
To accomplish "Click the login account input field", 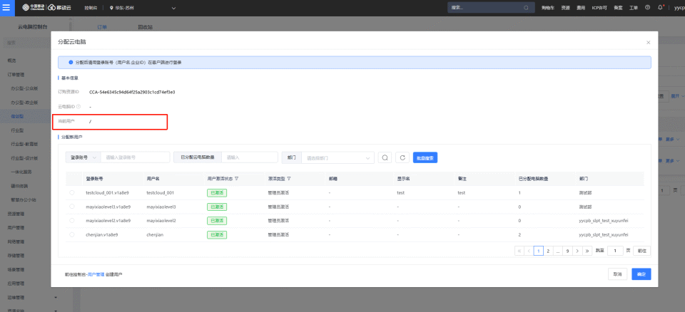I will [135, 157].
